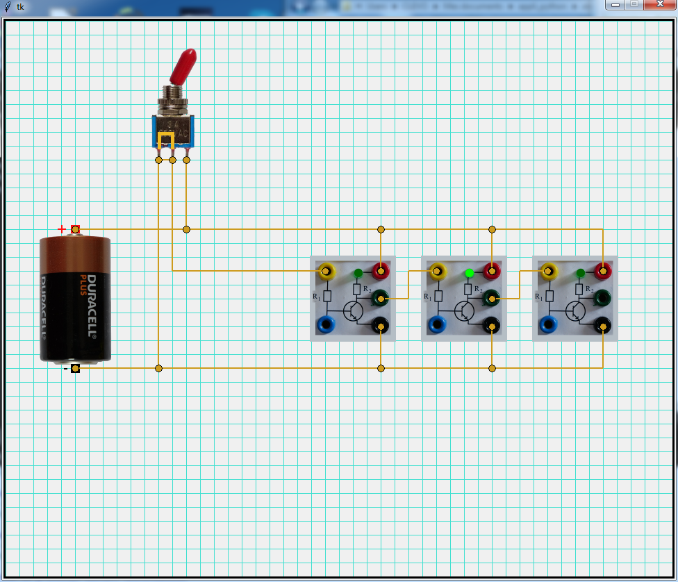Click the green jack on the first transistor module
Screen dimensions: 678x582
tap(381, 299)
